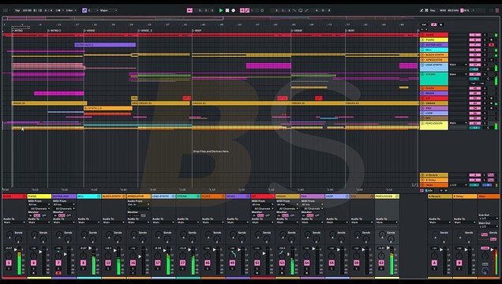Toggle mixer track activator number 3

(x=9, y=263)
